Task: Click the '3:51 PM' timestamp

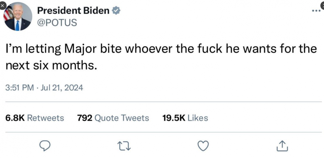Action: tap(19, 87)
